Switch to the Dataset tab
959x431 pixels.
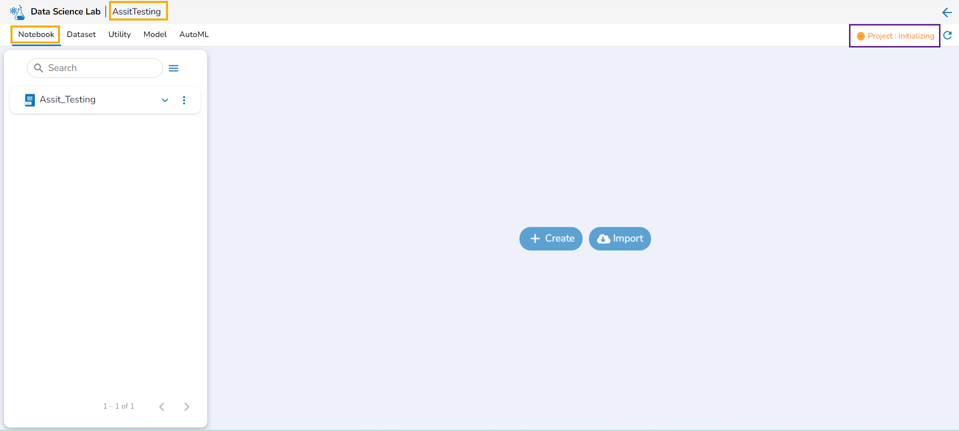coord(81,34)
